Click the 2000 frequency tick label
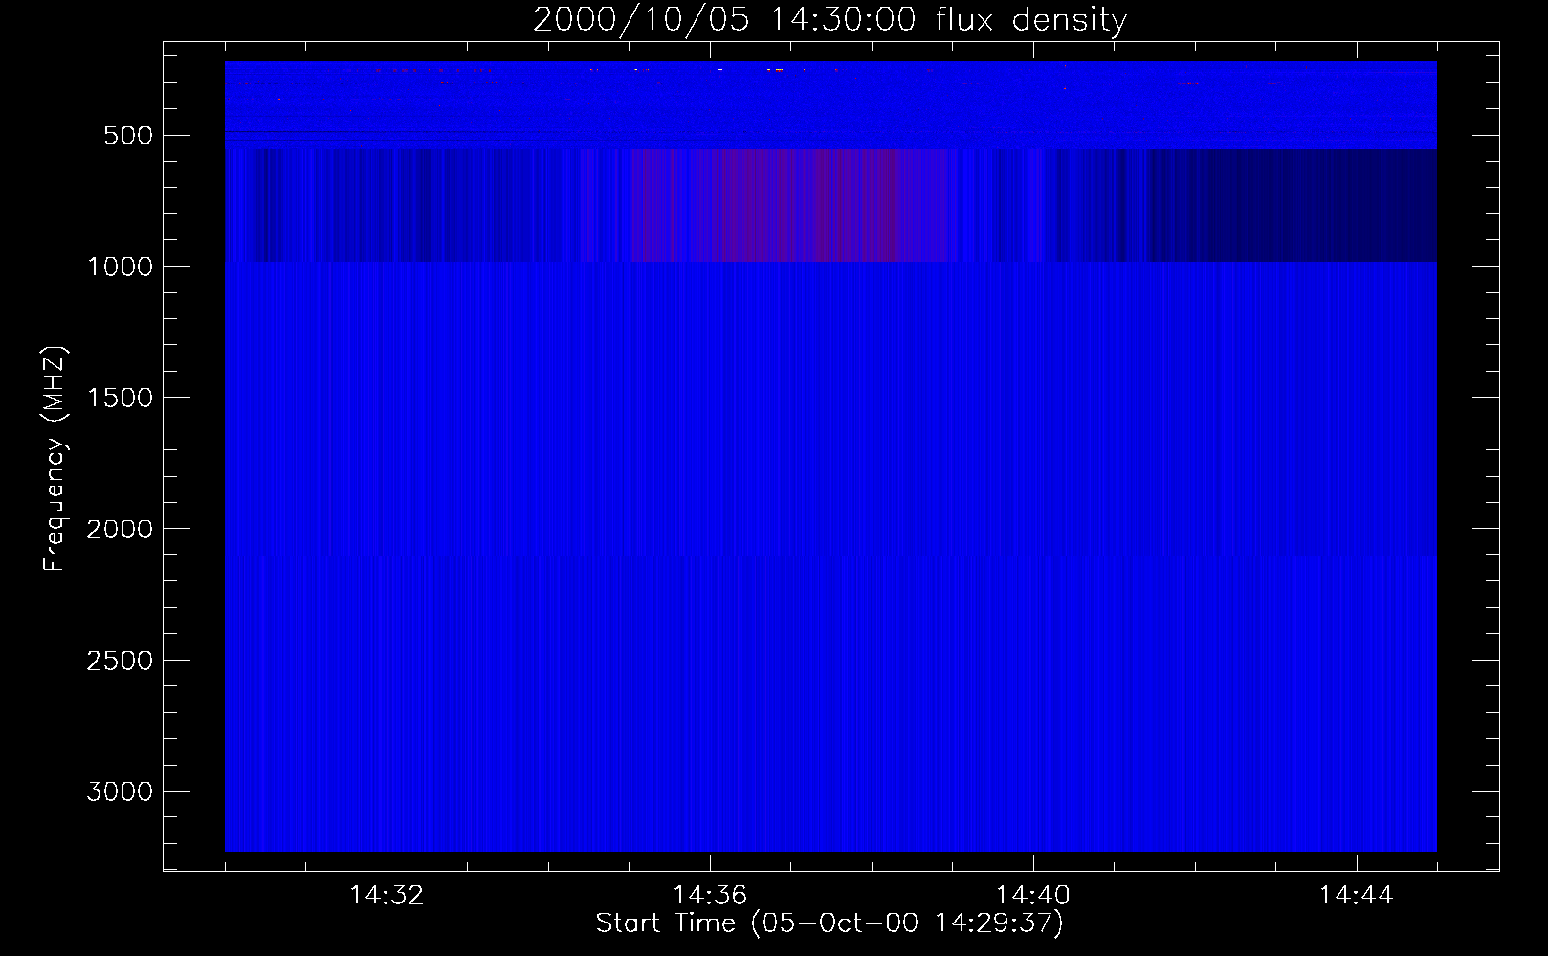 pyautogui.click(x=120, y=529)
